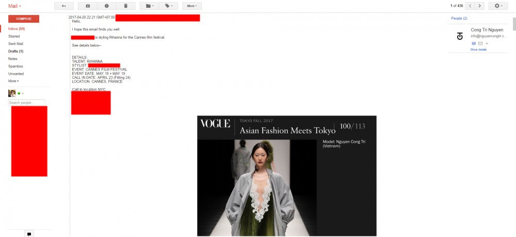Expand the Mail switcher dropdown
Screen dimensions: 516x237
click(15, 6)
